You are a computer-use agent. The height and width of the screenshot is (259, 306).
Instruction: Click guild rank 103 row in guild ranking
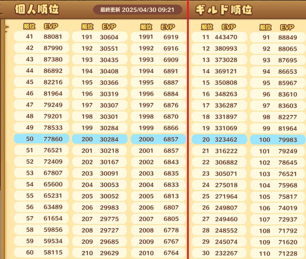tap(278, 174)
